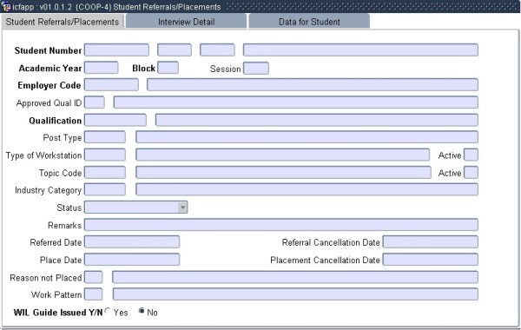
Task: Click the 'WIL Guide Issued Y/N' label
Action: click(x=58, y=313)
